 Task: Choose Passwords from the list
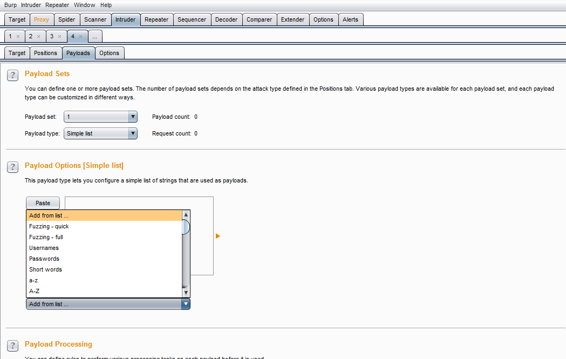pos(104,259)
